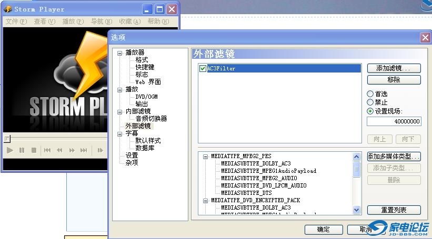Select 默认样式 in the options tree
Image resolution: width=432 pixels, height=239 pixels.
click(148, 141)
